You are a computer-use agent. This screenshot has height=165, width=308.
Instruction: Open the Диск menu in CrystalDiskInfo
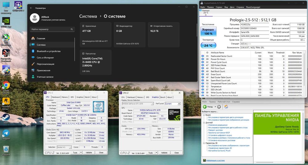232,7
